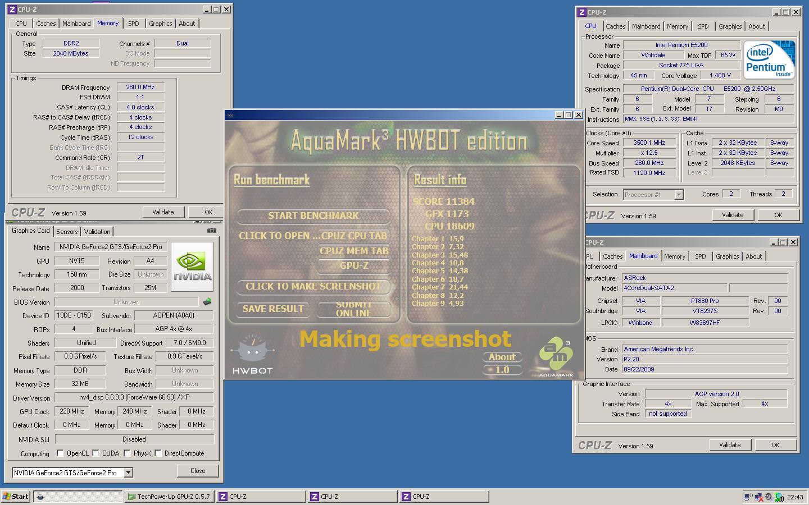The image size is (809, 505).
Task: Switch to Validation tab in GPU-Z
Action: point(97,232)
